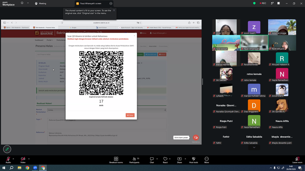Open File Explorer from taskbar
This screenshot has width=305, height=171.
tap(20, 168)
